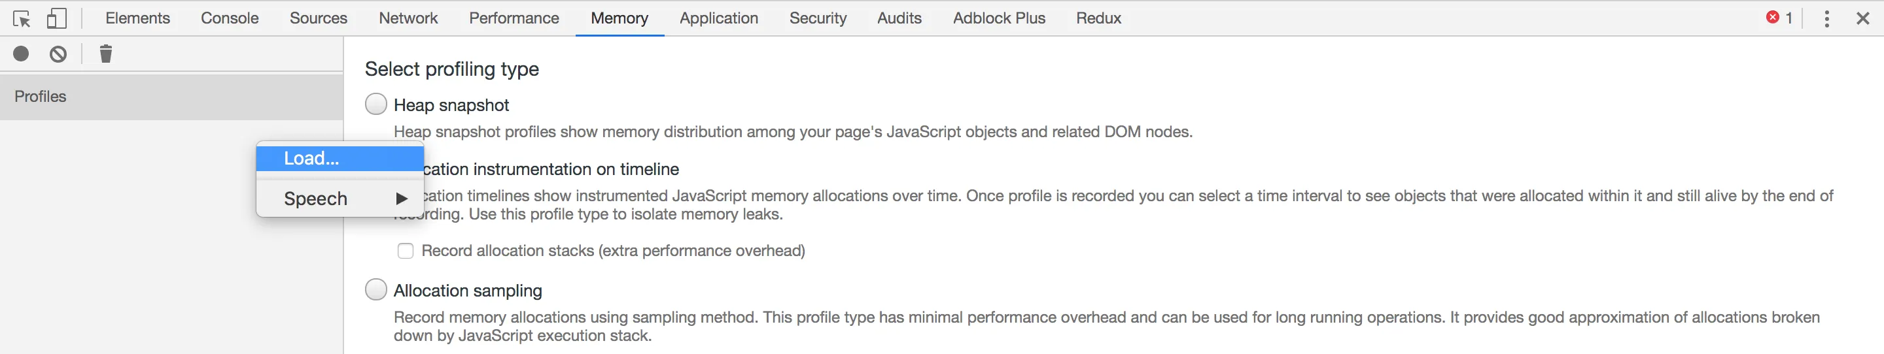
Task: Activate the inspect element picker icon
Action: pyautogui.click(x=22, y=18)
